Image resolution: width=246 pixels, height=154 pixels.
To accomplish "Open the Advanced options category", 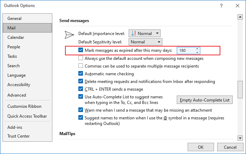I will (x=27, y=95).
